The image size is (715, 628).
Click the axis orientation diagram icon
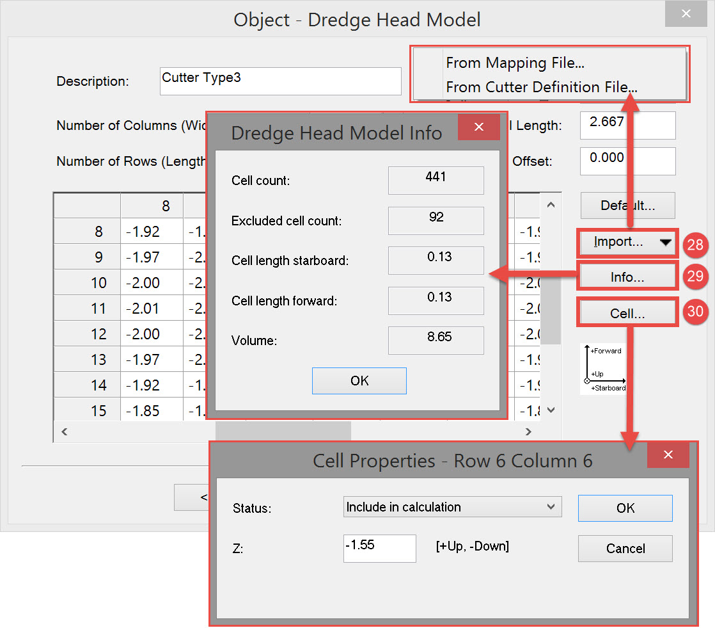603,369
